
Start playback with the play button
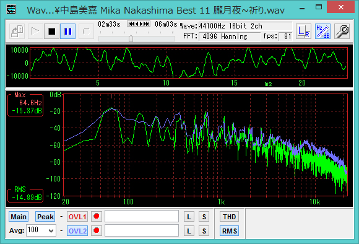click(35, 32)
